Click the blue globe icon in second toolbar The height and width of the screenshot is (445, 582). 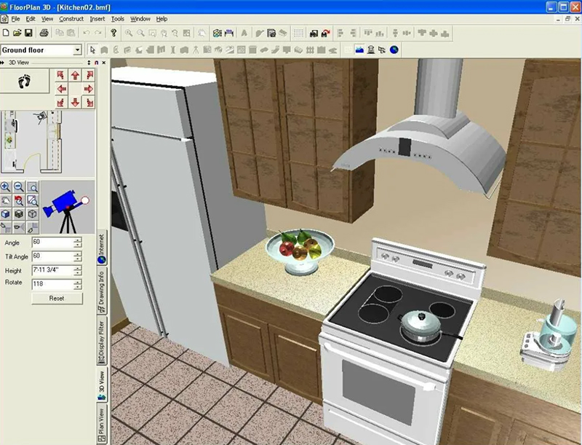[394, 50]
